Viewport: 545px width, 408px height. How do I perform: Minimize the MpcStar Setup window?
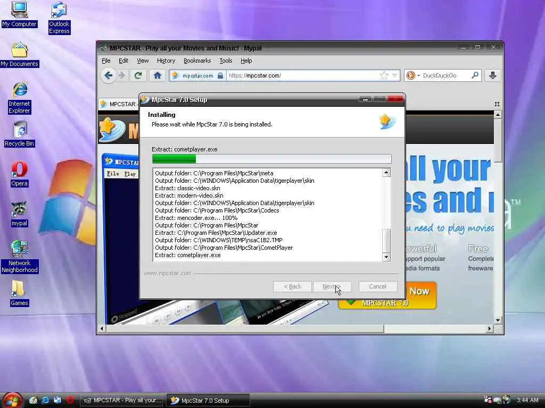pos(365,99)
